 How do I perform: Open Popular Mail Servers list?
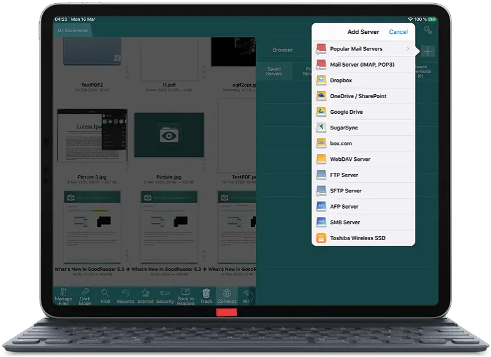point(363,49)
